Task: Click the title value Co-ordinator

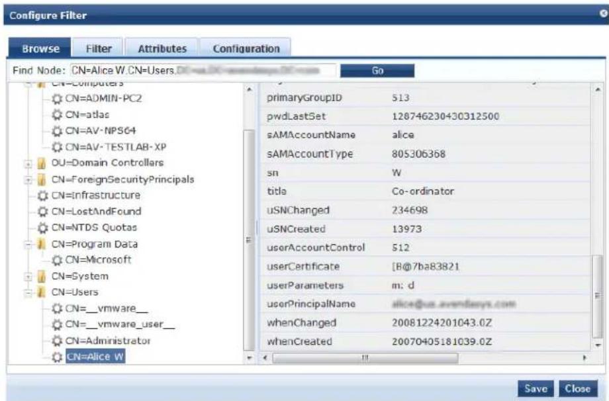Action: click(x=422, y=191)
